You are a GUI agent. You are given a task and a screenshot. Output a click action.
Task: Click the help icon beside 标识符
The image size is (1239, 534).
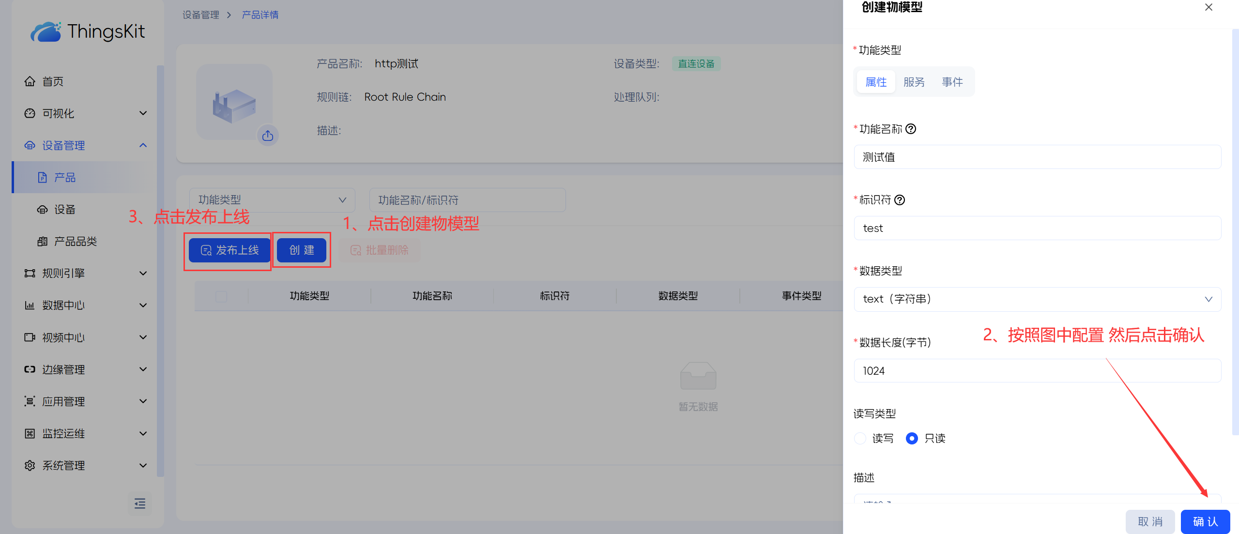coord(900,200)
